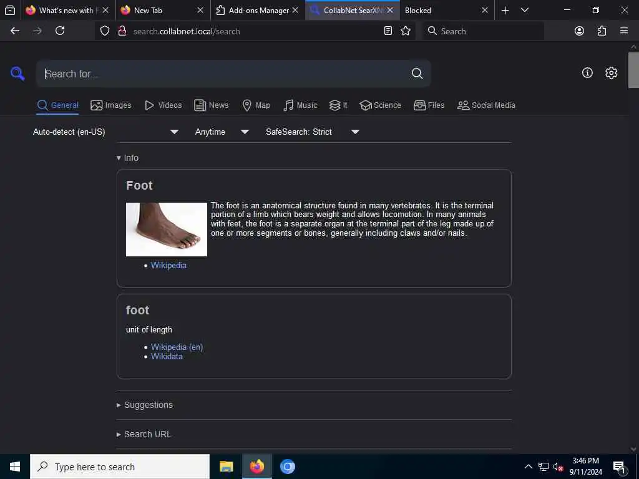Image resolution: width=639 pixels, height=479 pixels.
Task: Click Firefox icon in taskbar
Action: coord(256,467)
